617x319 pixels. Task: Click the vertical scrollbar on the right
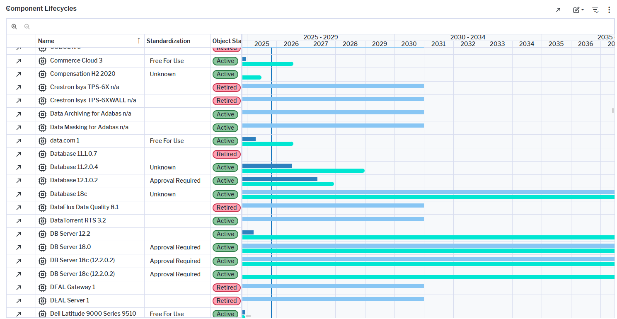point(613,110)
